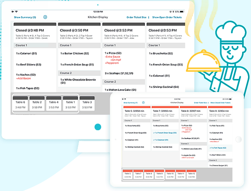Expand Show Summary (5) on the large display

pyautogui.click(x=25, y=17)
